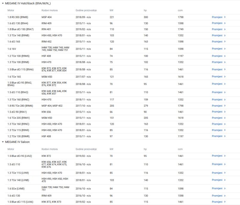This screenshot has height=205, width=240.
Task: Click chevron arrow for saloon 1.3 TCe 140 (LVNB)
Action: tap(225, 180)
